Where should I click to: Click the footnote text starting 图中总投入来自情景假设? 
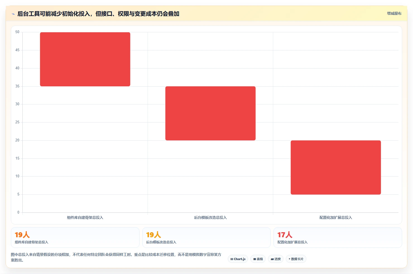[116, 257]
